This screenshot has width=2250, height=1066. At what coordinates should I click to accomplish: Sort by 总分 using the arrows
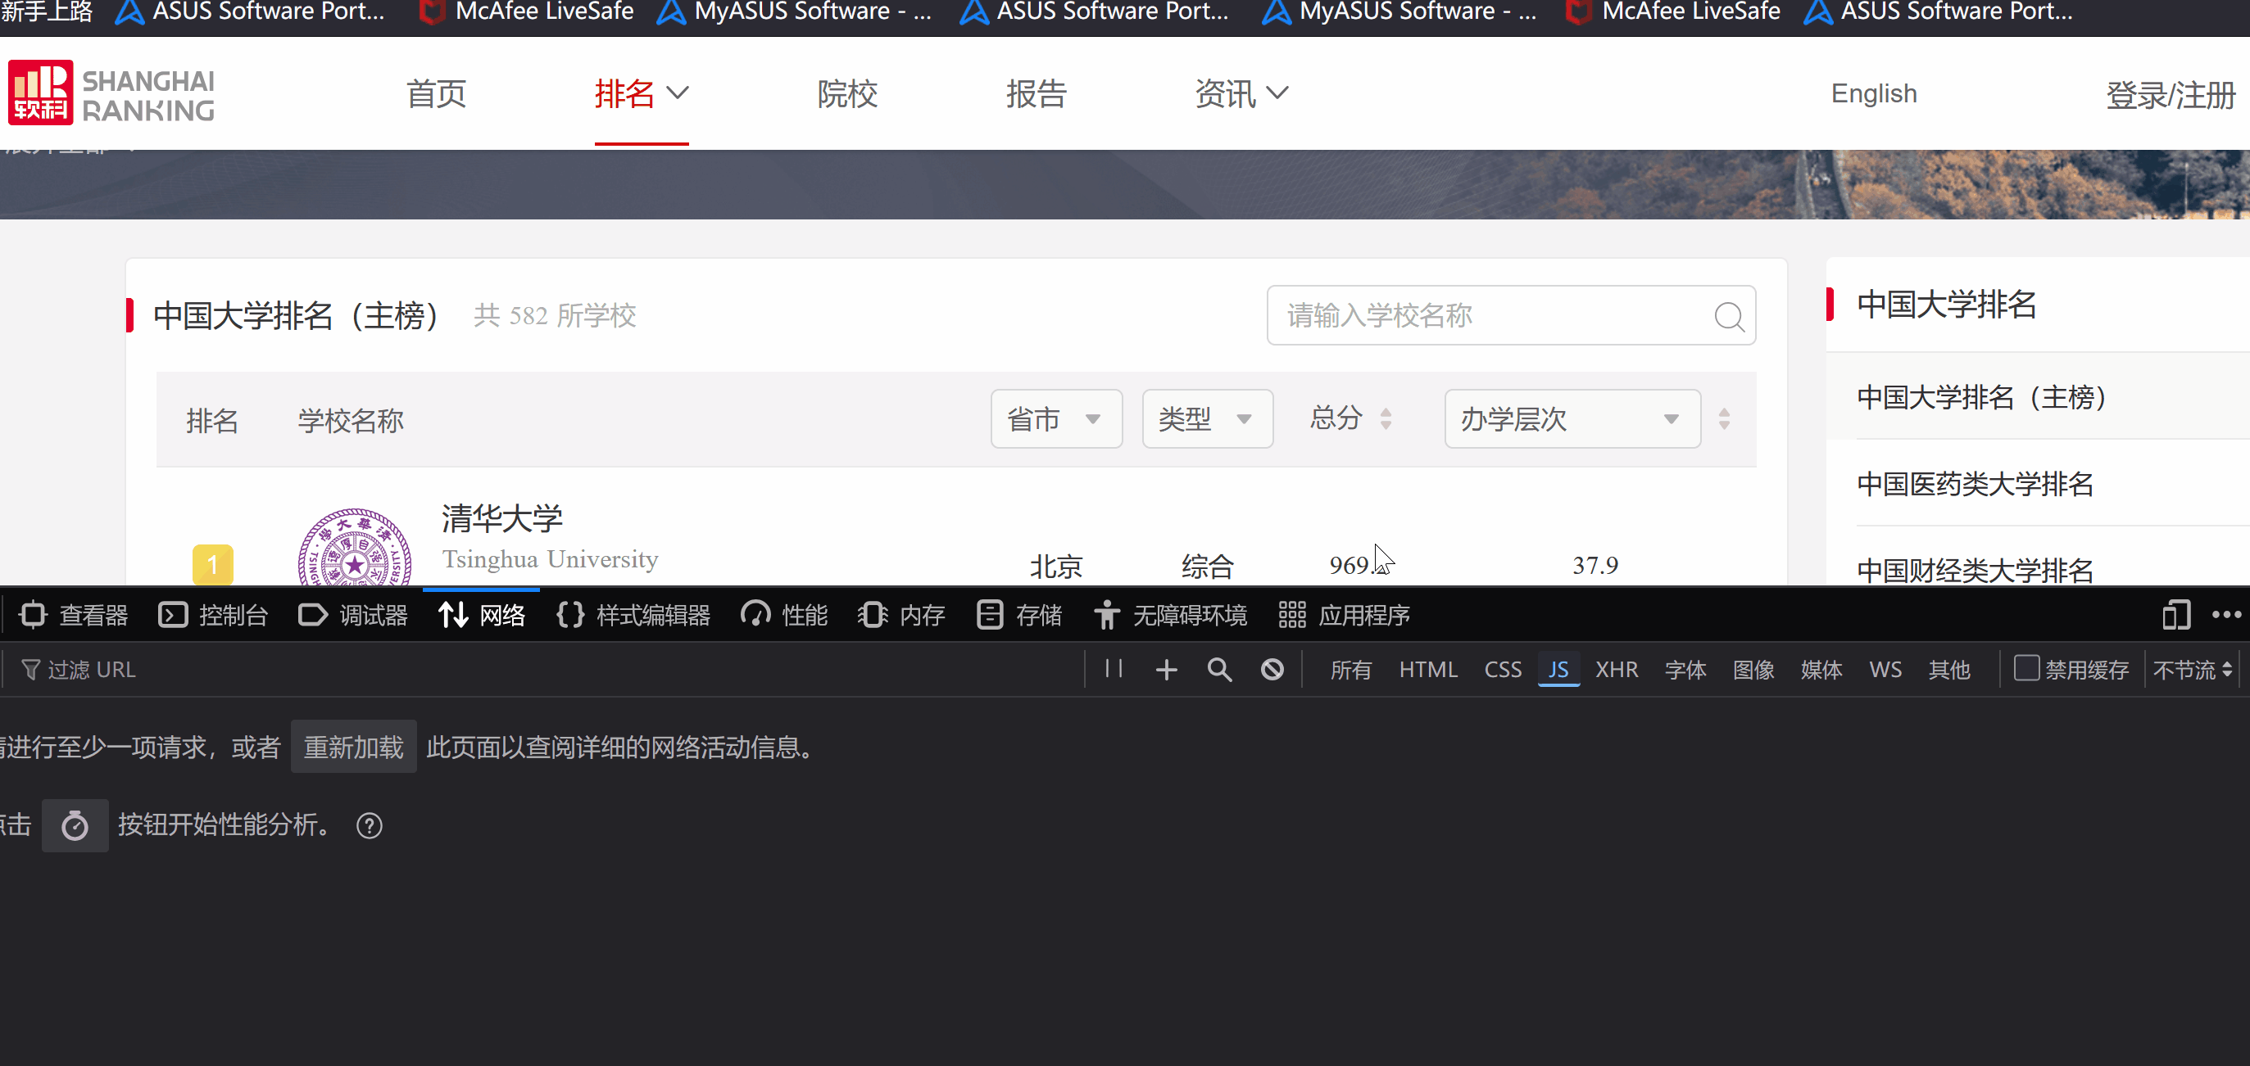(1386, 419)
